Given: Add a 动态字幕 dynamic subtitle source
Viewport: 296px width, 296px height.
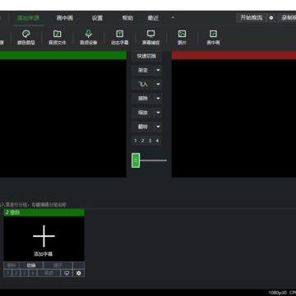Looking at the screenshot, I should [x=119, y=37].
